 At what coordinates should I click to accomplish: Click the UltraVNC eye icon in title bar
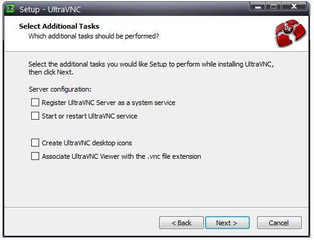10,9
